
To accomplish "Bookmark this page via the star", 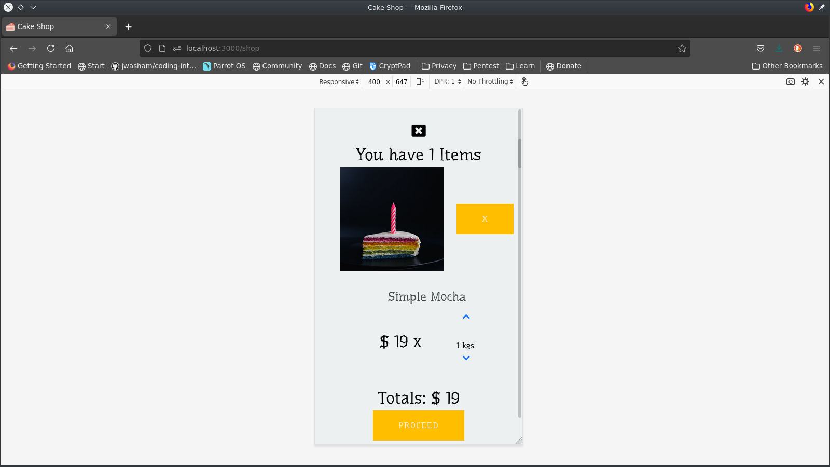I will (x=682, y=48).
